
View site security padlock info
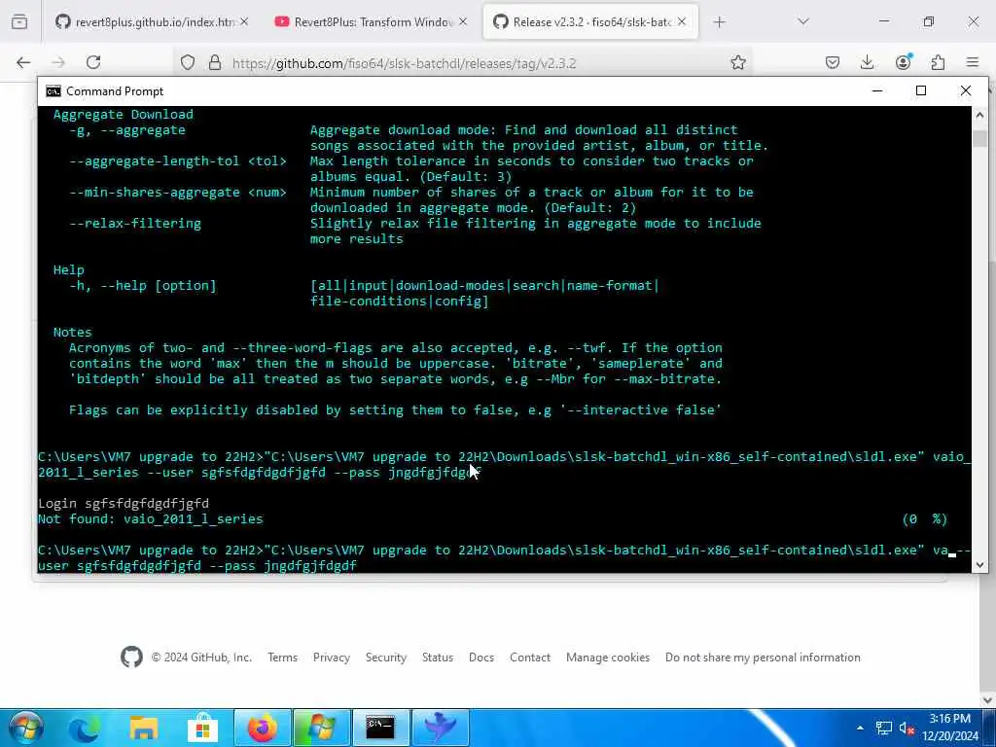point(215,63)
